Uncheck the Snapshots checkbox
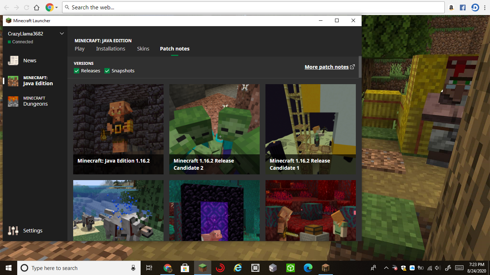The height and width of the screenshot is (275, 490). pos(107,71)
